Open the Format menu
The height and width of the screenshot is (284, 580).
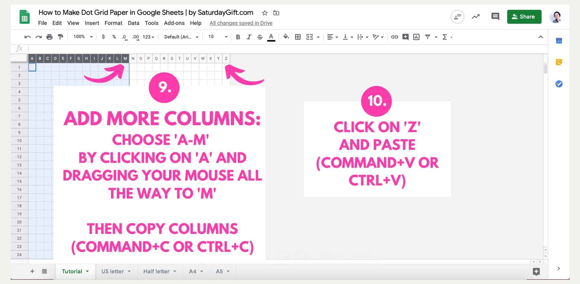(113, 23)
